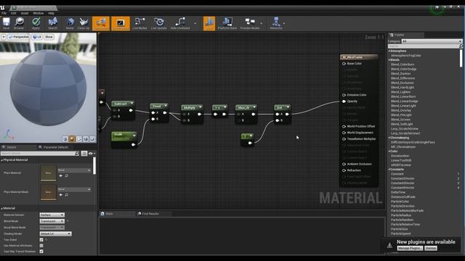Select the Subtract node header

[x=123, y=104]
